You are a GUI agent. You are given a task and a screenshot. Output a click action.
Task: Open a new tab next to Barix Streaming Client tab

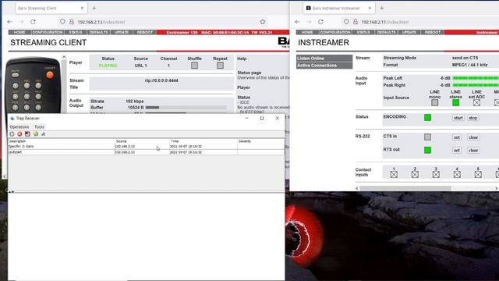coord(94,8)
